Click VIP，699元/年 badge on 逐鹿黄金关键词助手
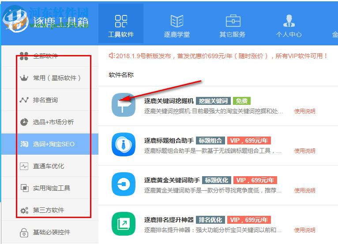 tap(255, 180)
